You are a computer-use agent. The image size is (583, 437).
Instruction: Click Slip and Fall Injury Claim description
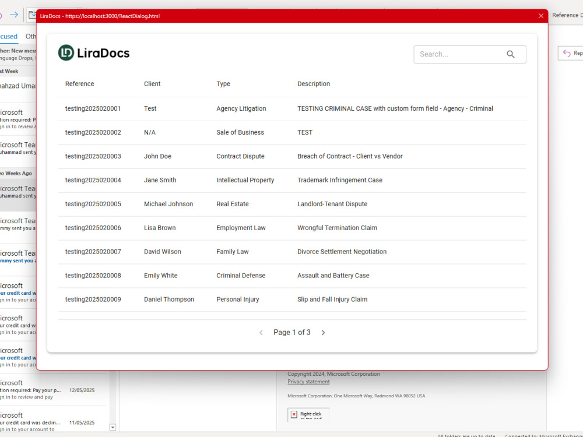coord(332,299)
